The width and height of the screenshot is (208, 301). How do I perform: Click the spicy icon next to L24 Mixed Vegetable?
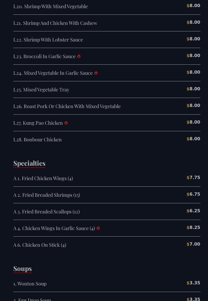96,73
